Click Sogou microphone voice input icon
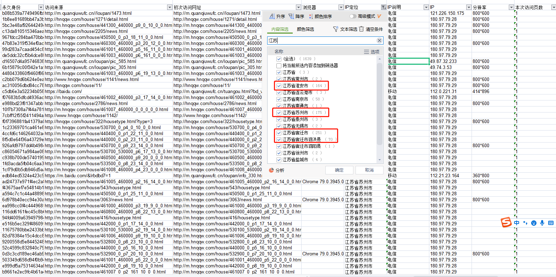This screenshot has width=556, height=277. pyautogui.click(x=542, y=223)
